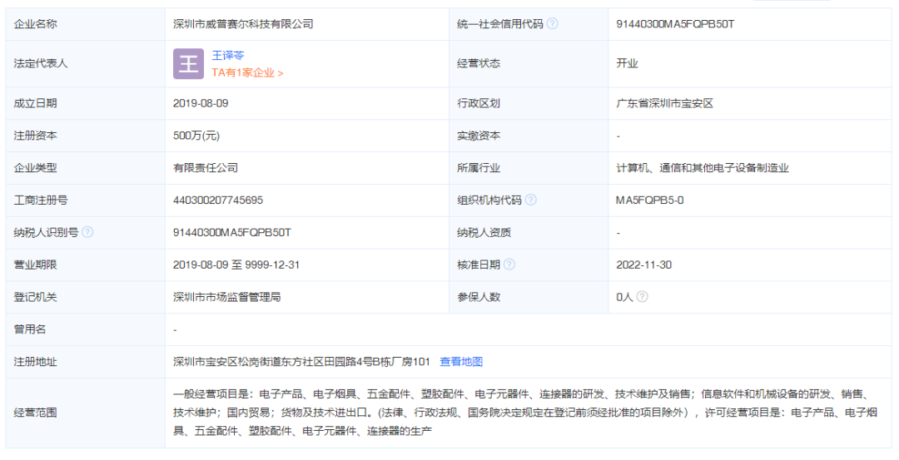899x460 pixels.
Task: Click the 开业 business status value
Action: pos(628,63)
